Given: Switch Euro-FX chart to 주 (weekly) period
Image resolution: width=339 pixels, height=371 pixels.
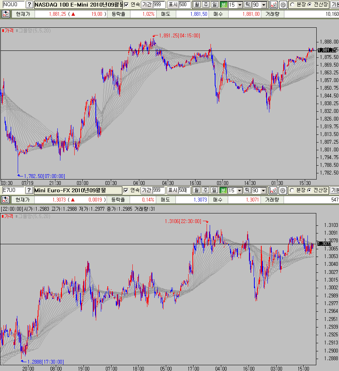Looking at the screenshot, I should pyautogui.click(x=205, y=190).
